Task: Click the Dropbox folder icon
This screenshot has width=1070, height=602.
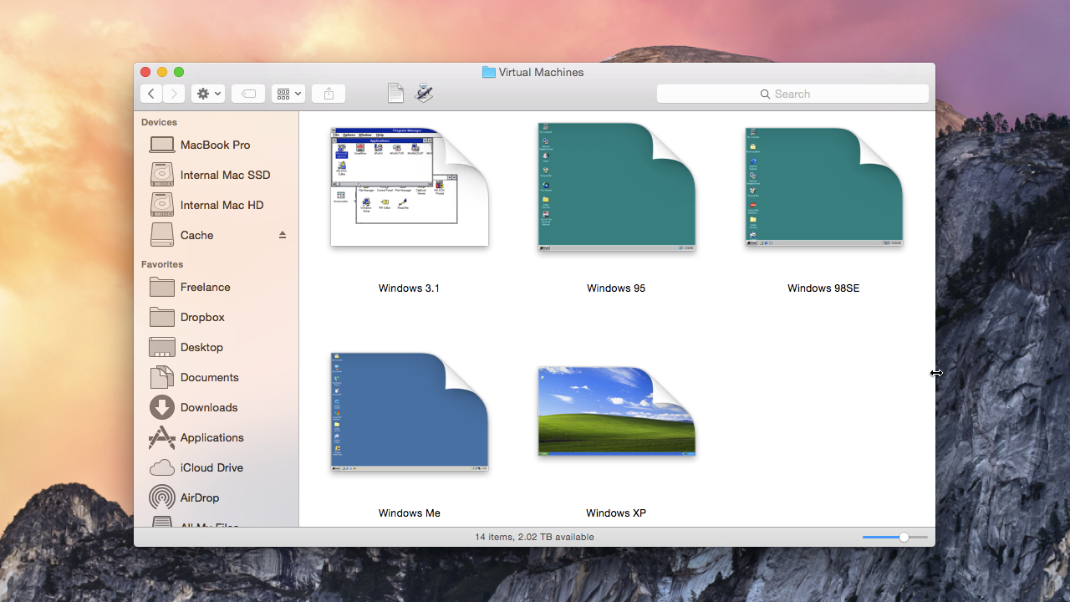Action: (x=162, y=317)
